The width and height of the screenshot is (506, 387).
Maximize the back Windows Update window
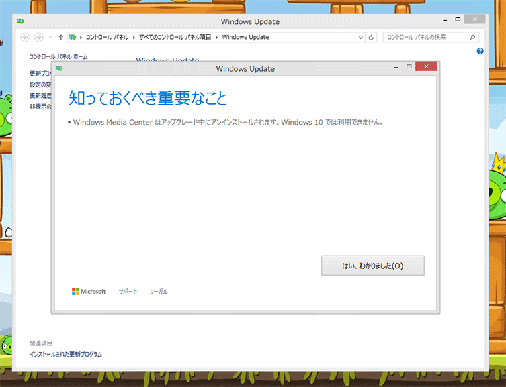(458, 19)
